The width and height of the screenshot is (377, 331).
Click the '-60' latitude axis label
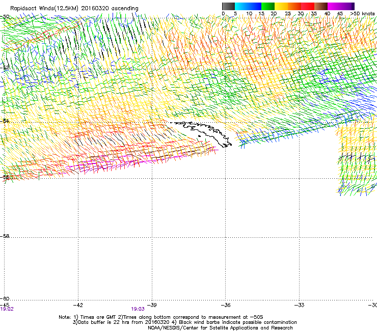pos(5,298)
